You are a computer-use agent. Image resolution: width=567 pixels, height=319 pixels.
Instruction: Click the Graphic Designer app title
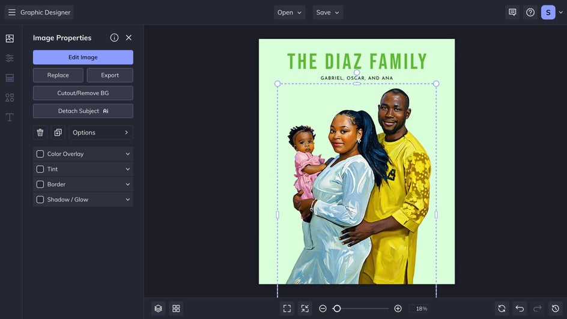click(45, 12)
